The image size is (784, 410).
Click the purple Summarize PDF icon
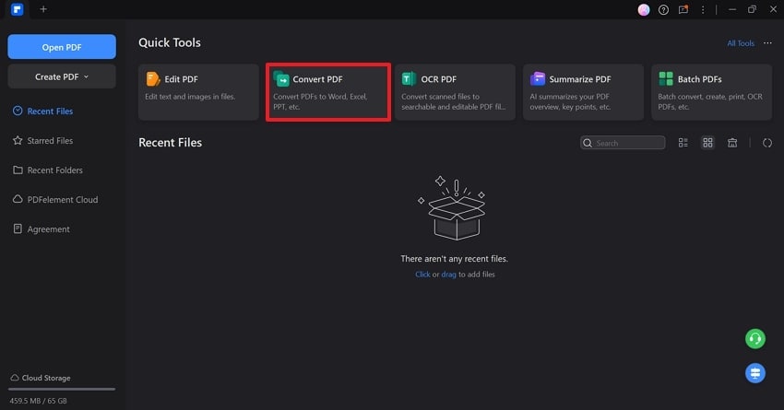[538, 79]
